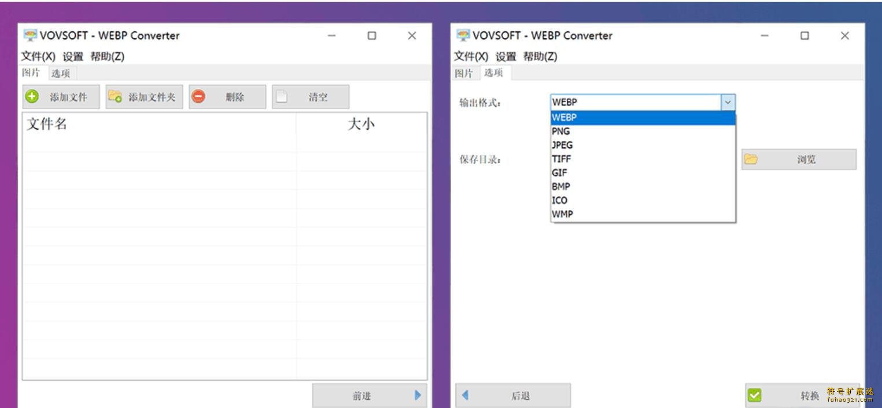Click 前进 button in left window
The width and height of the screenshot is (882, 408).
pos(370,396)
